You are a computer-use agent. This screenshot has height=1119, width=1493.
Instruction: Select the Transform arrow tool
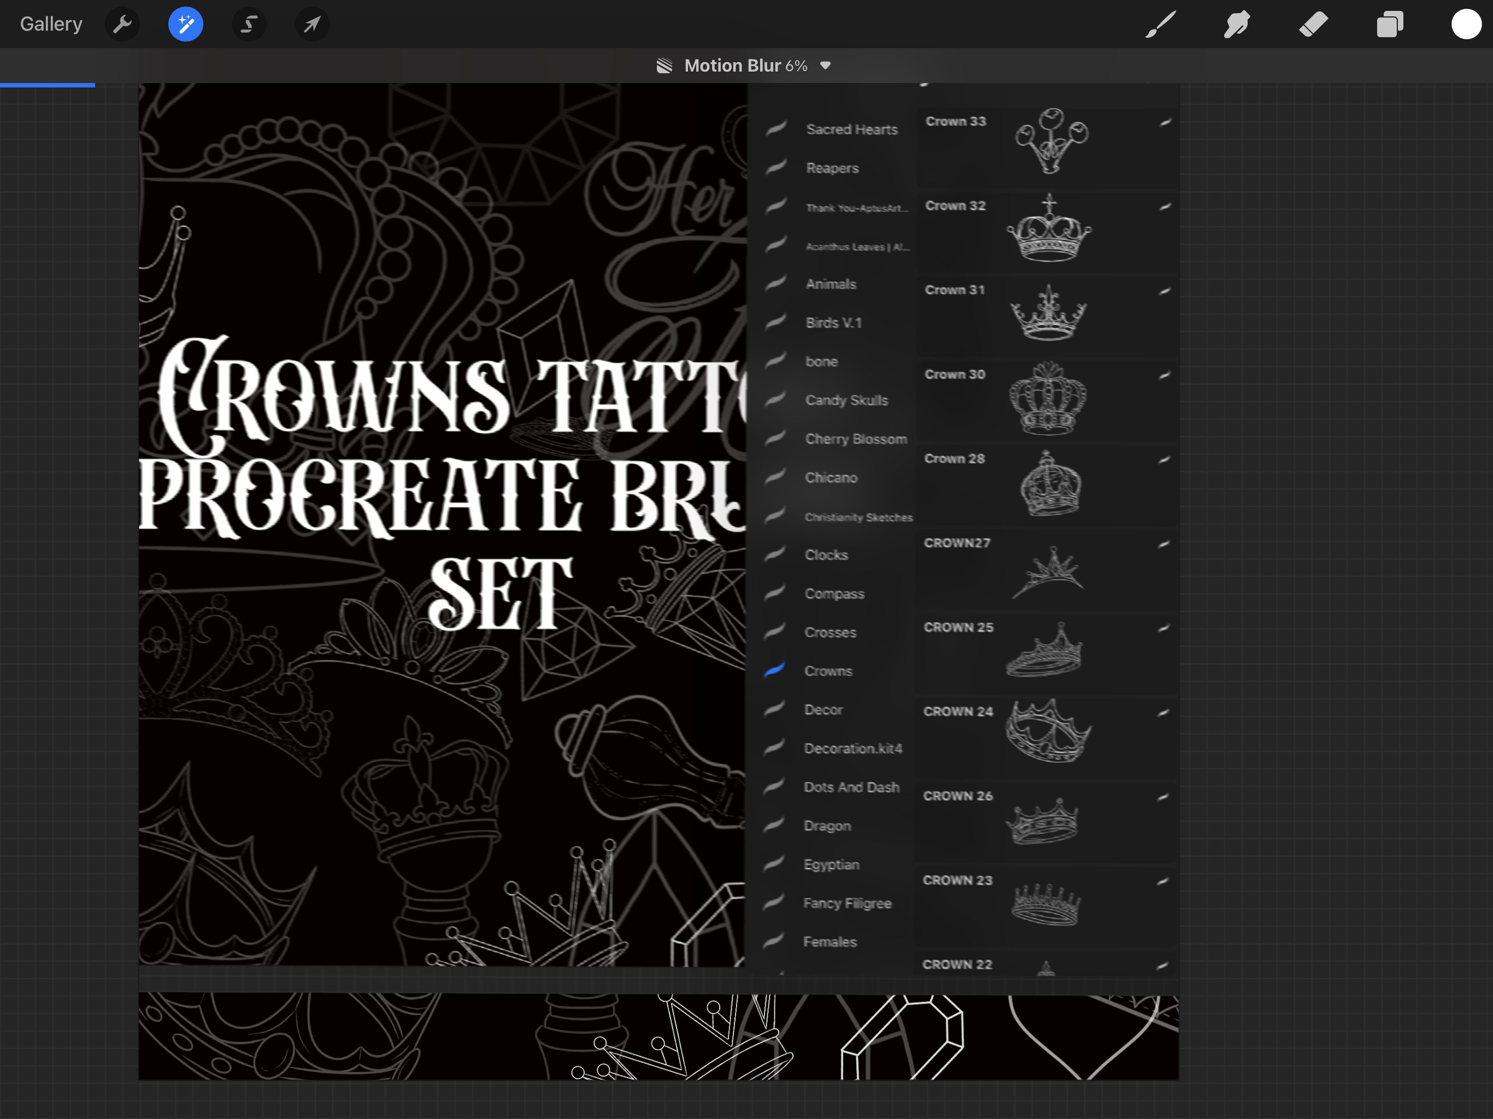pyautogui.click(x=312, y=25)
